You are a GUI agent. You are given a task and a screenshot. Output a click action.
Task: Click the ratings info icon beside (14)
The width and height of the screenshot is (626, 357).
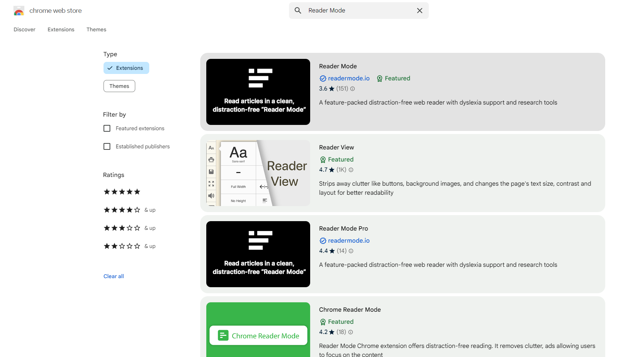(x=351, y=251)
